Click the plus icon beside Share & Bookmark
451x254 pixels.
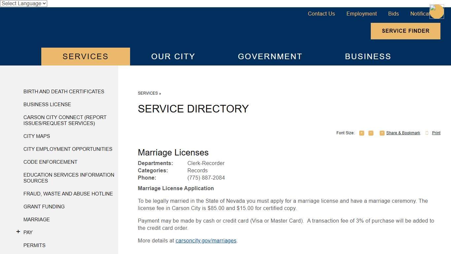382,133
